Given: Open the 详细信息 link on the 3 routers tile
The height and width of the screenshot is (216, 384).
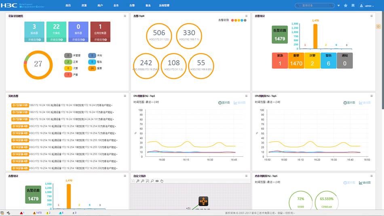Looking at the screenshot, I should (x=34, y=40).
